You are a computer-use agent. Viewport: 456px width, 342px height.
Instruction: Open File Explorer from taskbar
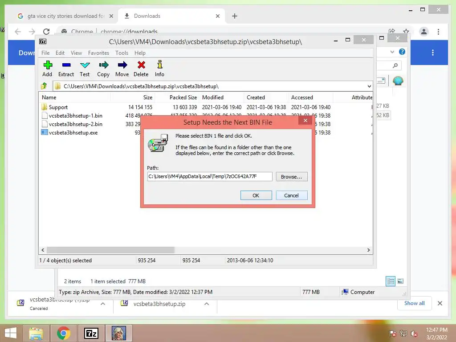[36, 333]
